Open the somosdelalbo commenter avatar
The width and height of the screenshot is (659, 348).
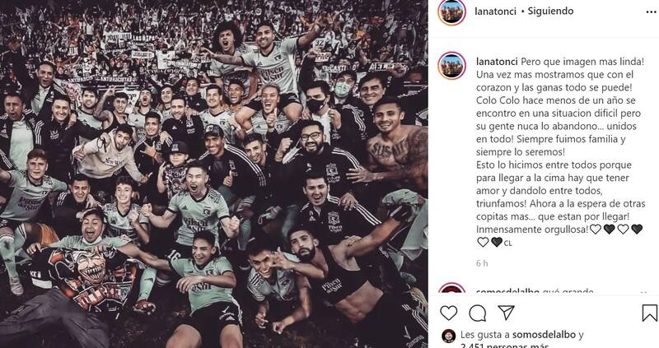pyautogui.click(x=451, y=289)
